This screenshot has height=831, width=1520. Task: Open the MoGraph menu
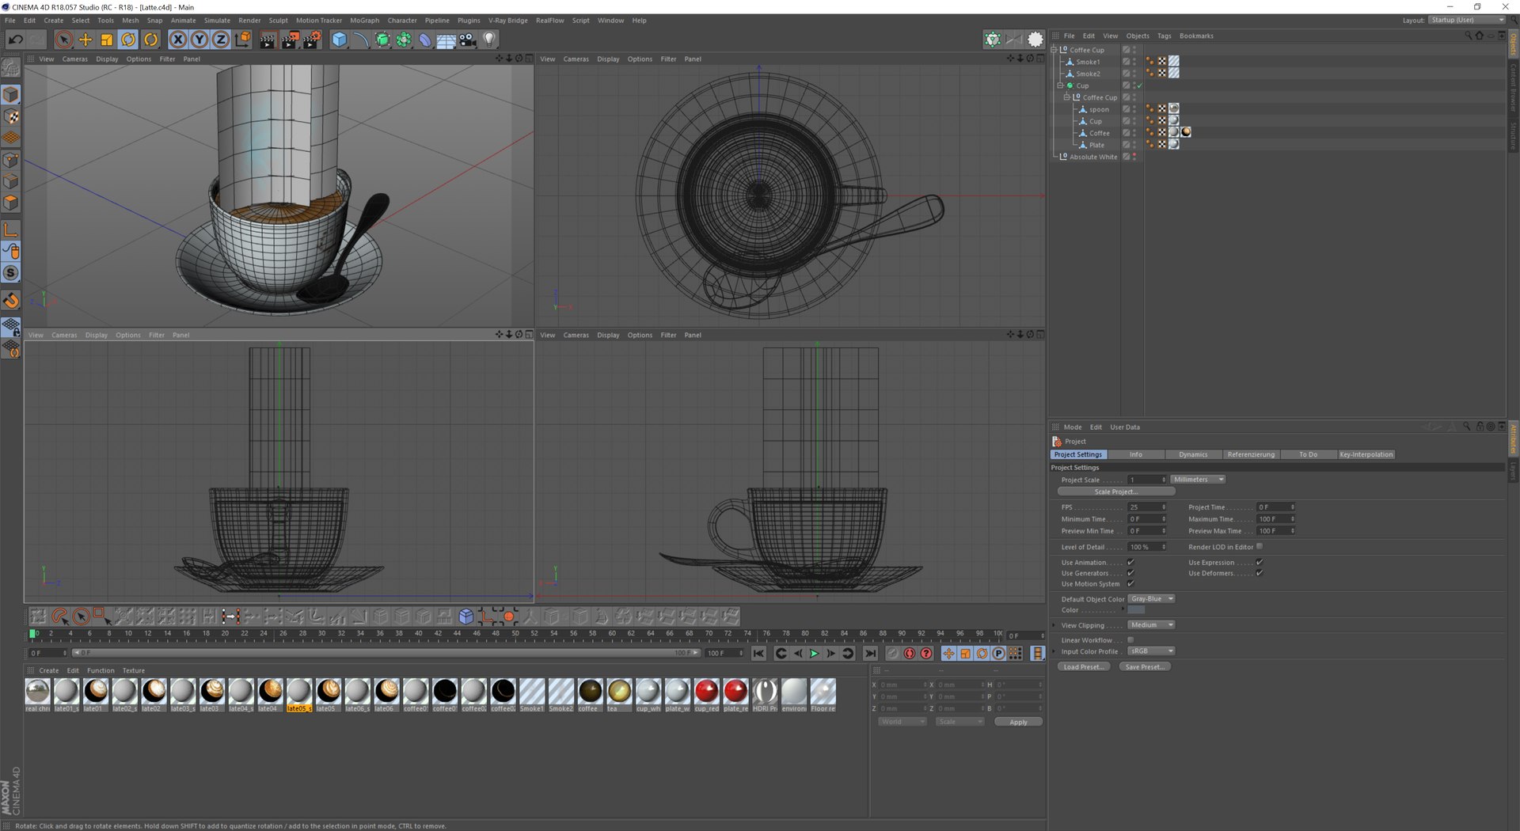click(364, 21)
